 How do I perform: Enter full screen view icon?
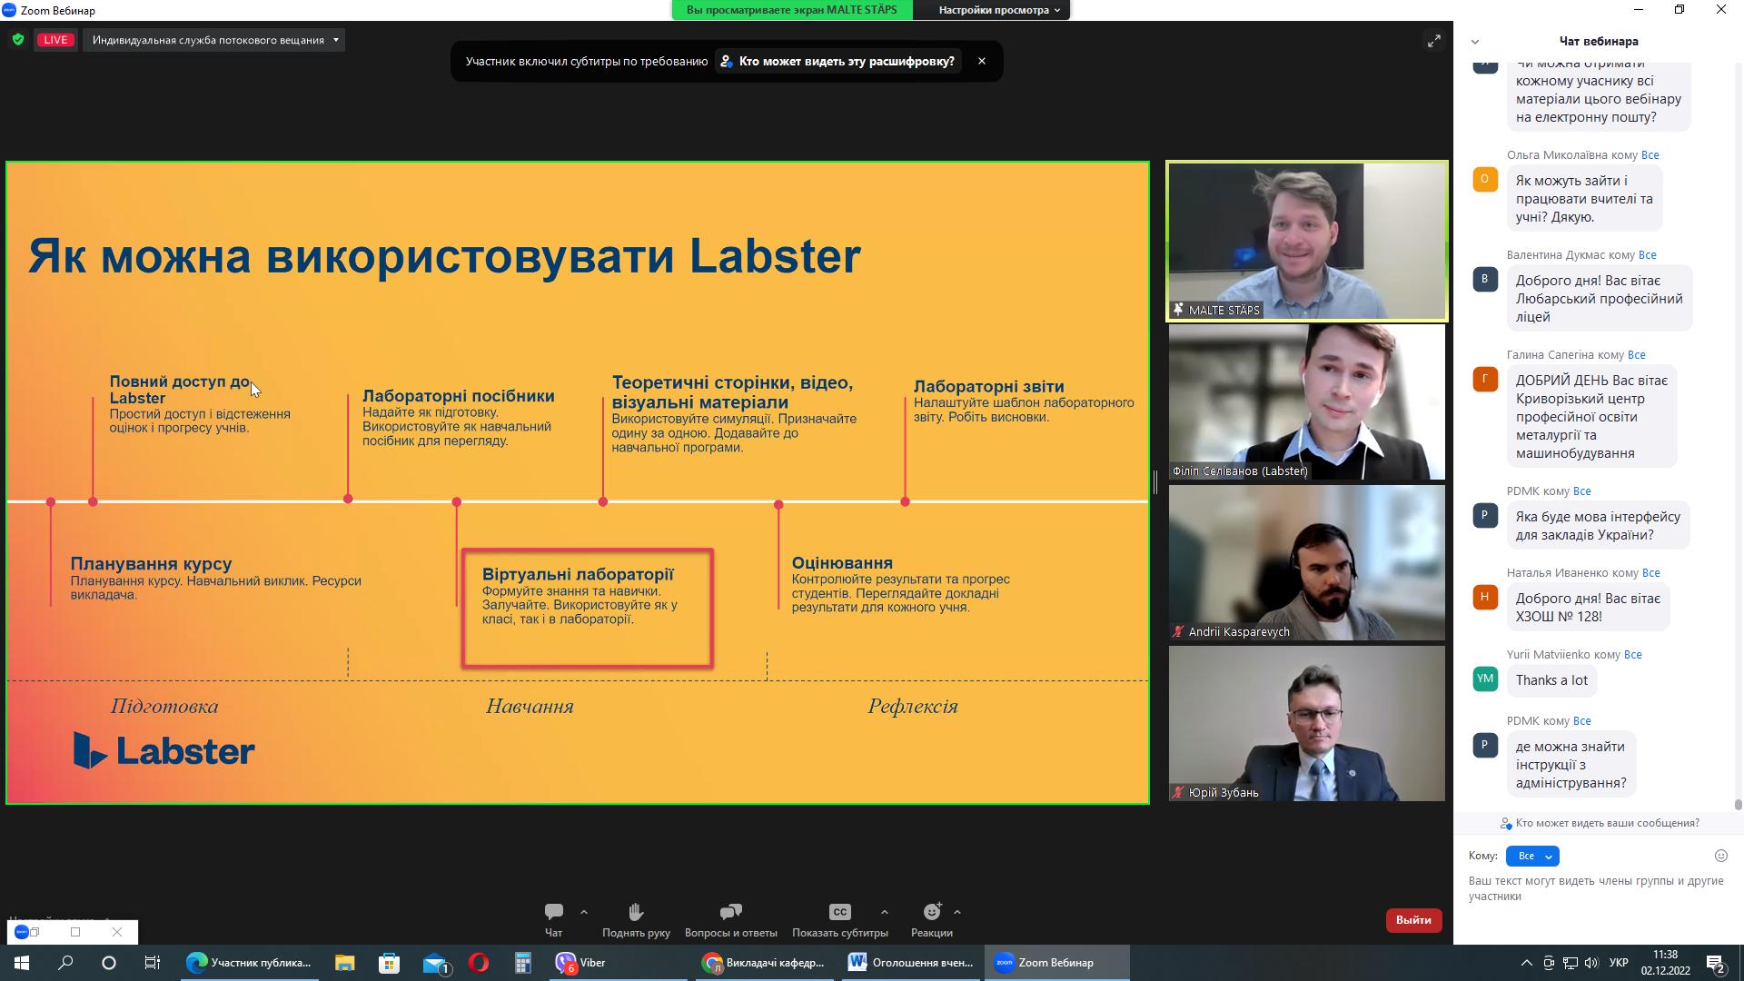(1433, 41)
